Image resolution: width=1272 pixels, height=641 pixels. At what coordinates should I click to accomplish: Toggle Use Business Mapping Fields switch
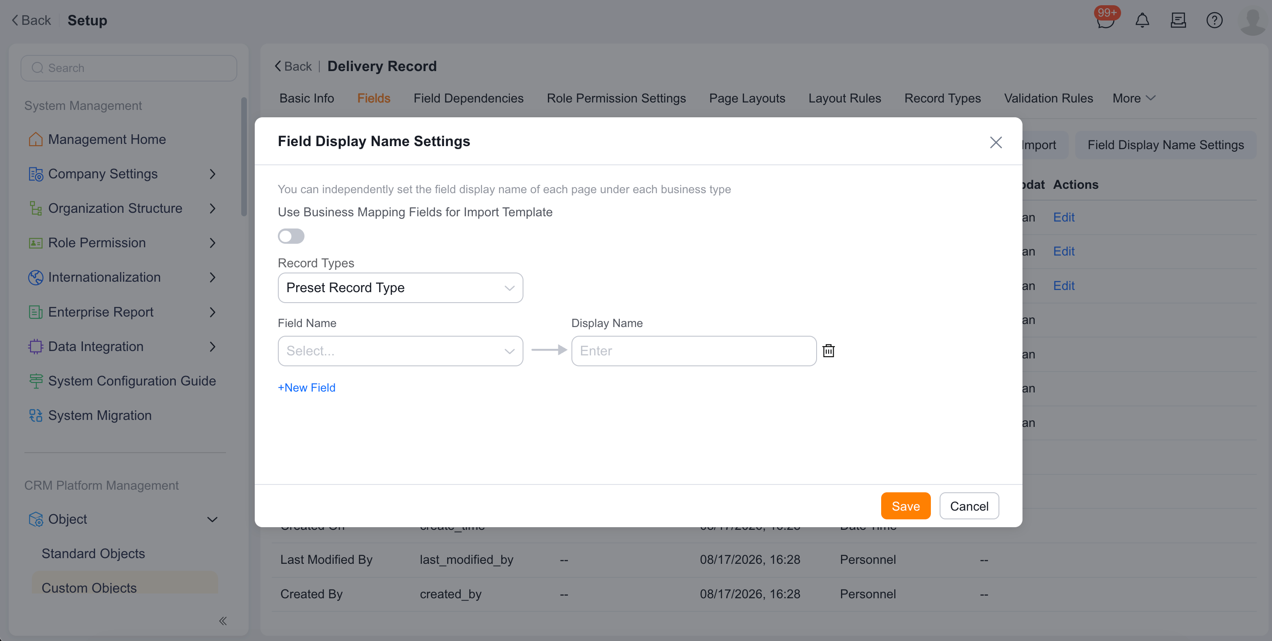pyautogui.click(x=291, y=236)
